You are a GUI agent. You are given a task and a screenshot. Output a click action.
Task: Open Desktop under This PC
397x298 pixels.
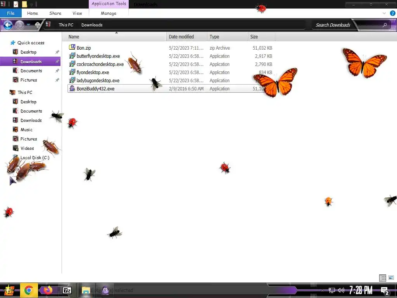pos(28,102)
